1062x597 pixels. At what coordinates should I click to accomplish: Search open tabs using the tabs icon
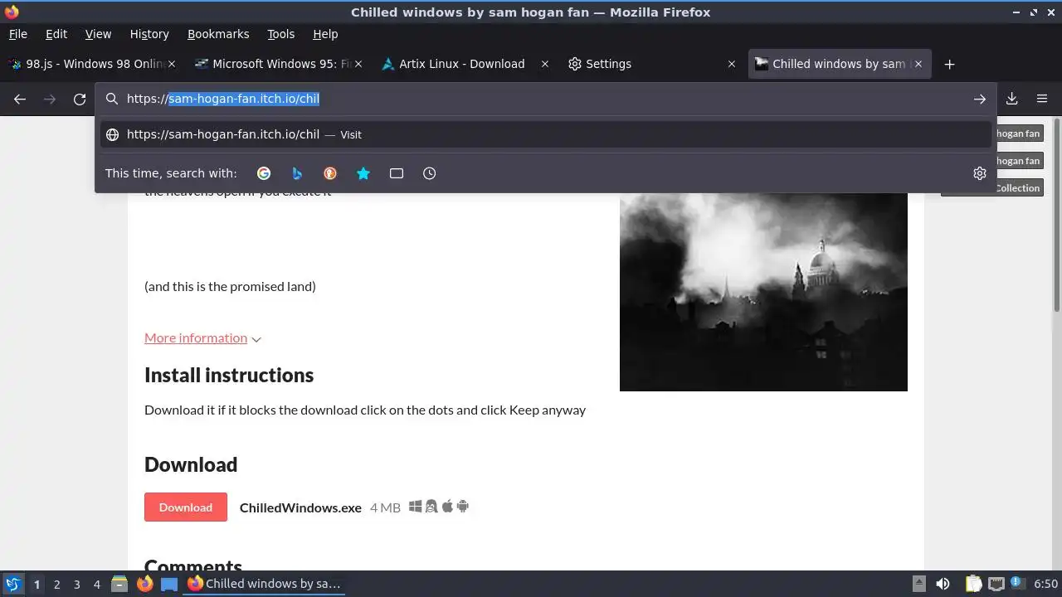pos(397,173)
